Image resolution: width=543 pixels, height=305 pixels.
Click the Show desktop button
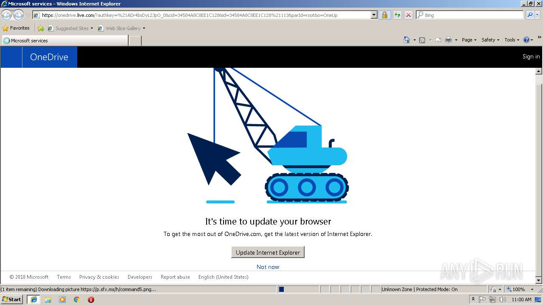[539, 299]
